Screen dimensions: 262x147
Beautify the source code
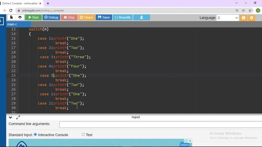point(123,17)
